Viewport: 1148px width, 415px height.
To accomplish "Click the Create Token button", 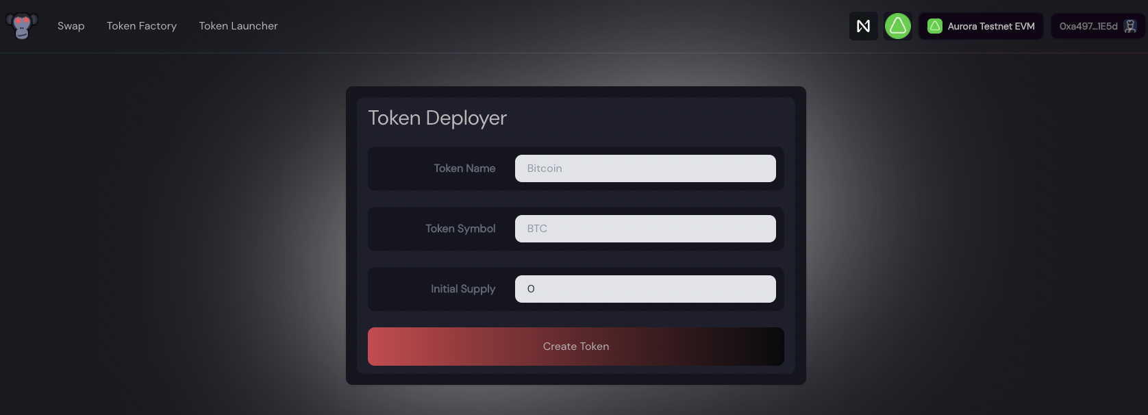I will (x=576, y=347).
